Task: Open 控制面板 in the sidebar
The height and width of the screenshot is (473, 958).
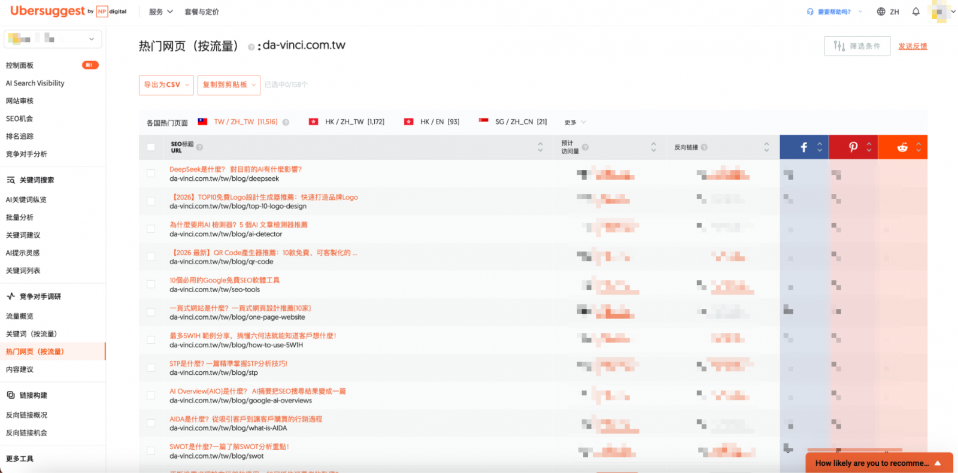Action: [20, 65]
